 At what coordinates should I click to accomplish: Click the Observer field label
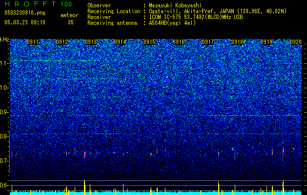[x=99, y=5]
